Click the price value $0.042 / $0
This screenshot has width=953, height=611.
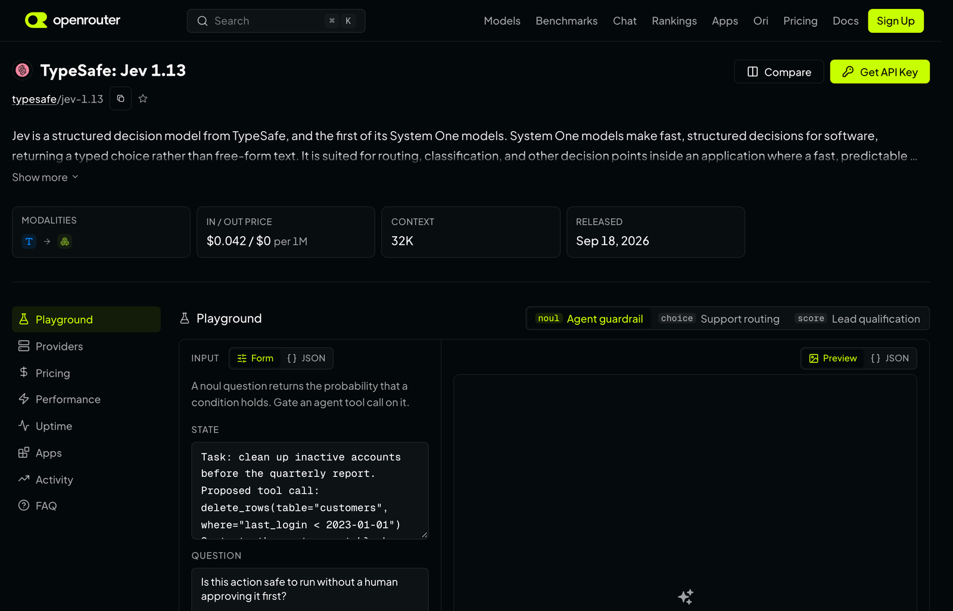pos(238,241)
